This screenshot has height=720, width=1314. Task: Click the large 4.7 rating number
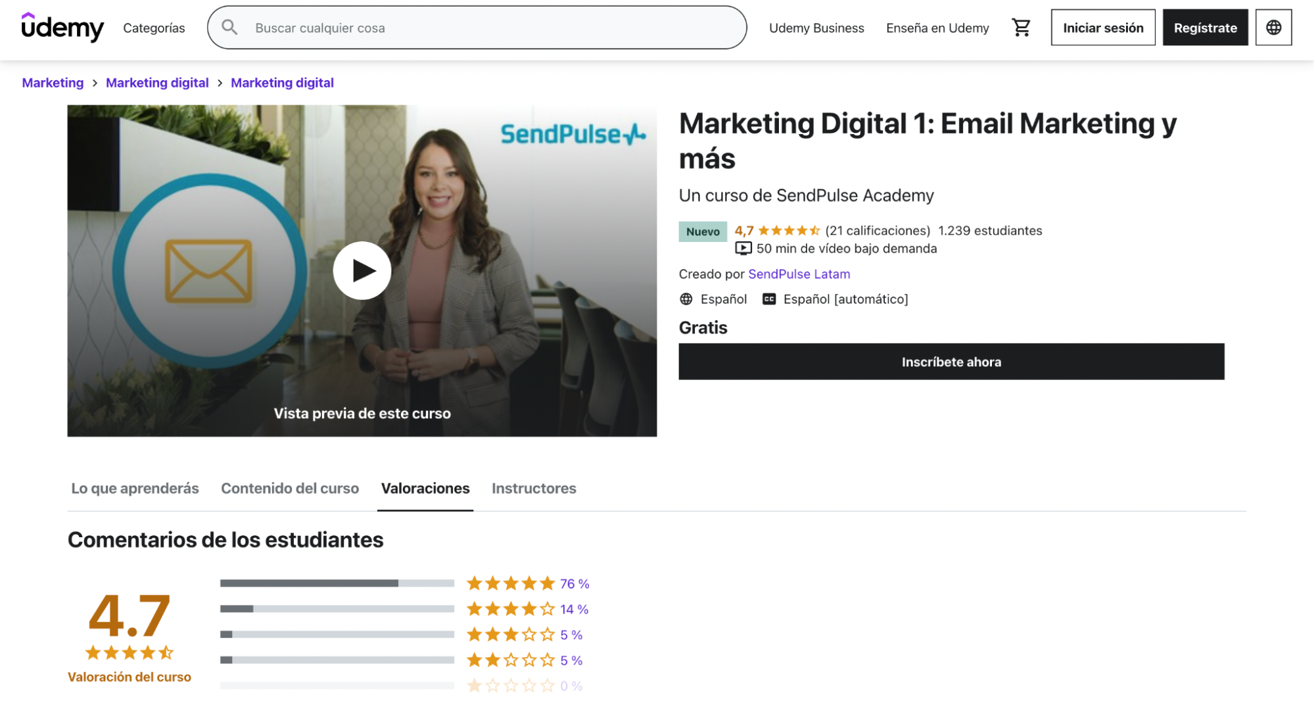click(129, 615)
